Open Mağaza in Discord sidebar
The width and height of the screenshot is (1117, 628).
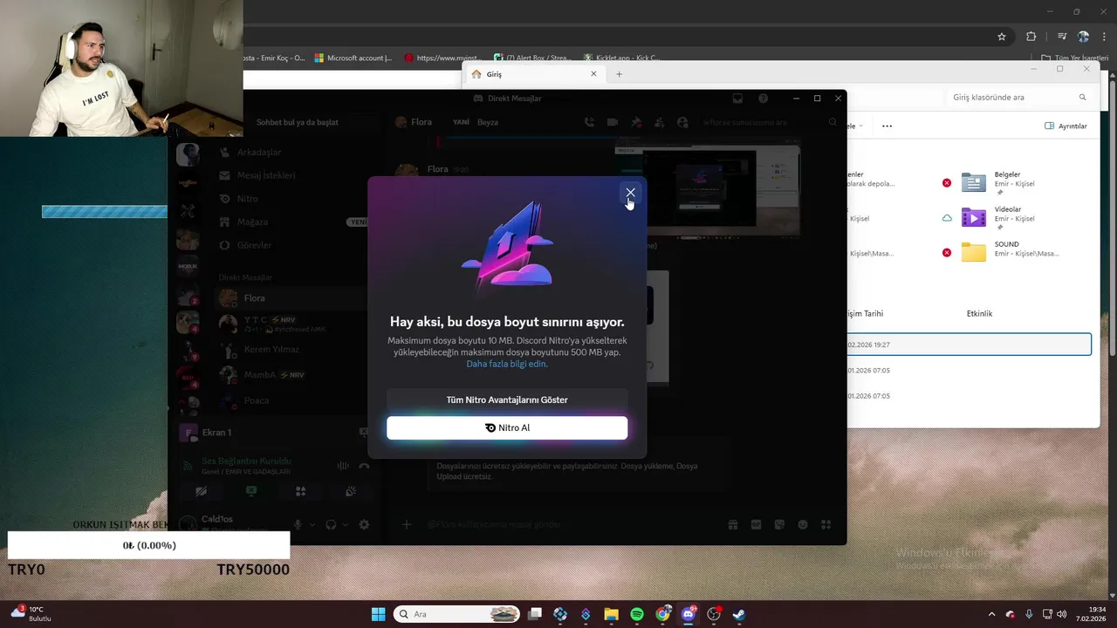point(291,222)
